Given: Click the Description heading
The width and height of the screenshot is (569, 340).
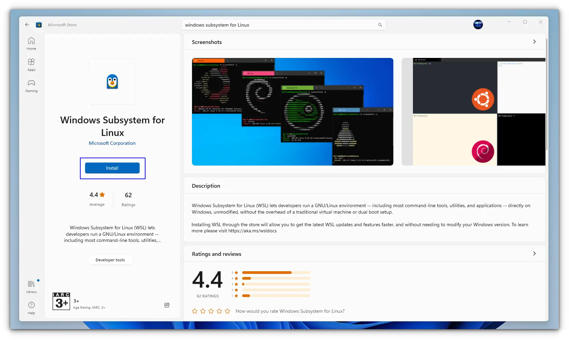Looking at the screenshot, I should click(206, 186).
